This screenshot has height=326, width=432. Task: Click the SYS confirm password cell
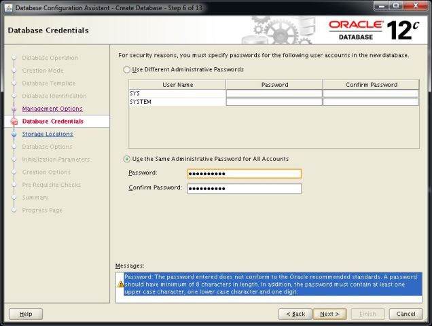[371, 94]
